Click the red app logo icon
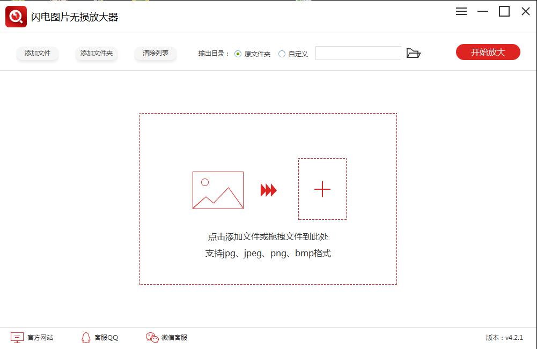 (x=16, y=16)
